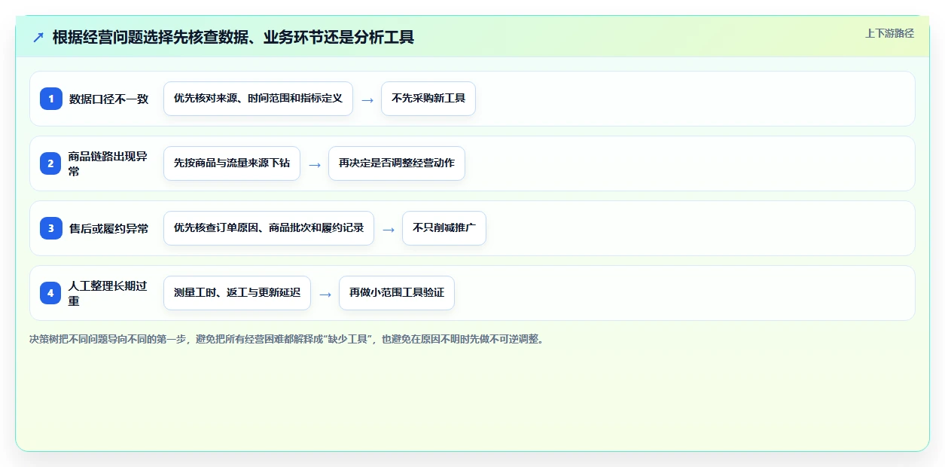Click the 测量工时、返工与更新延迟 box

click(x=237, y=293)
